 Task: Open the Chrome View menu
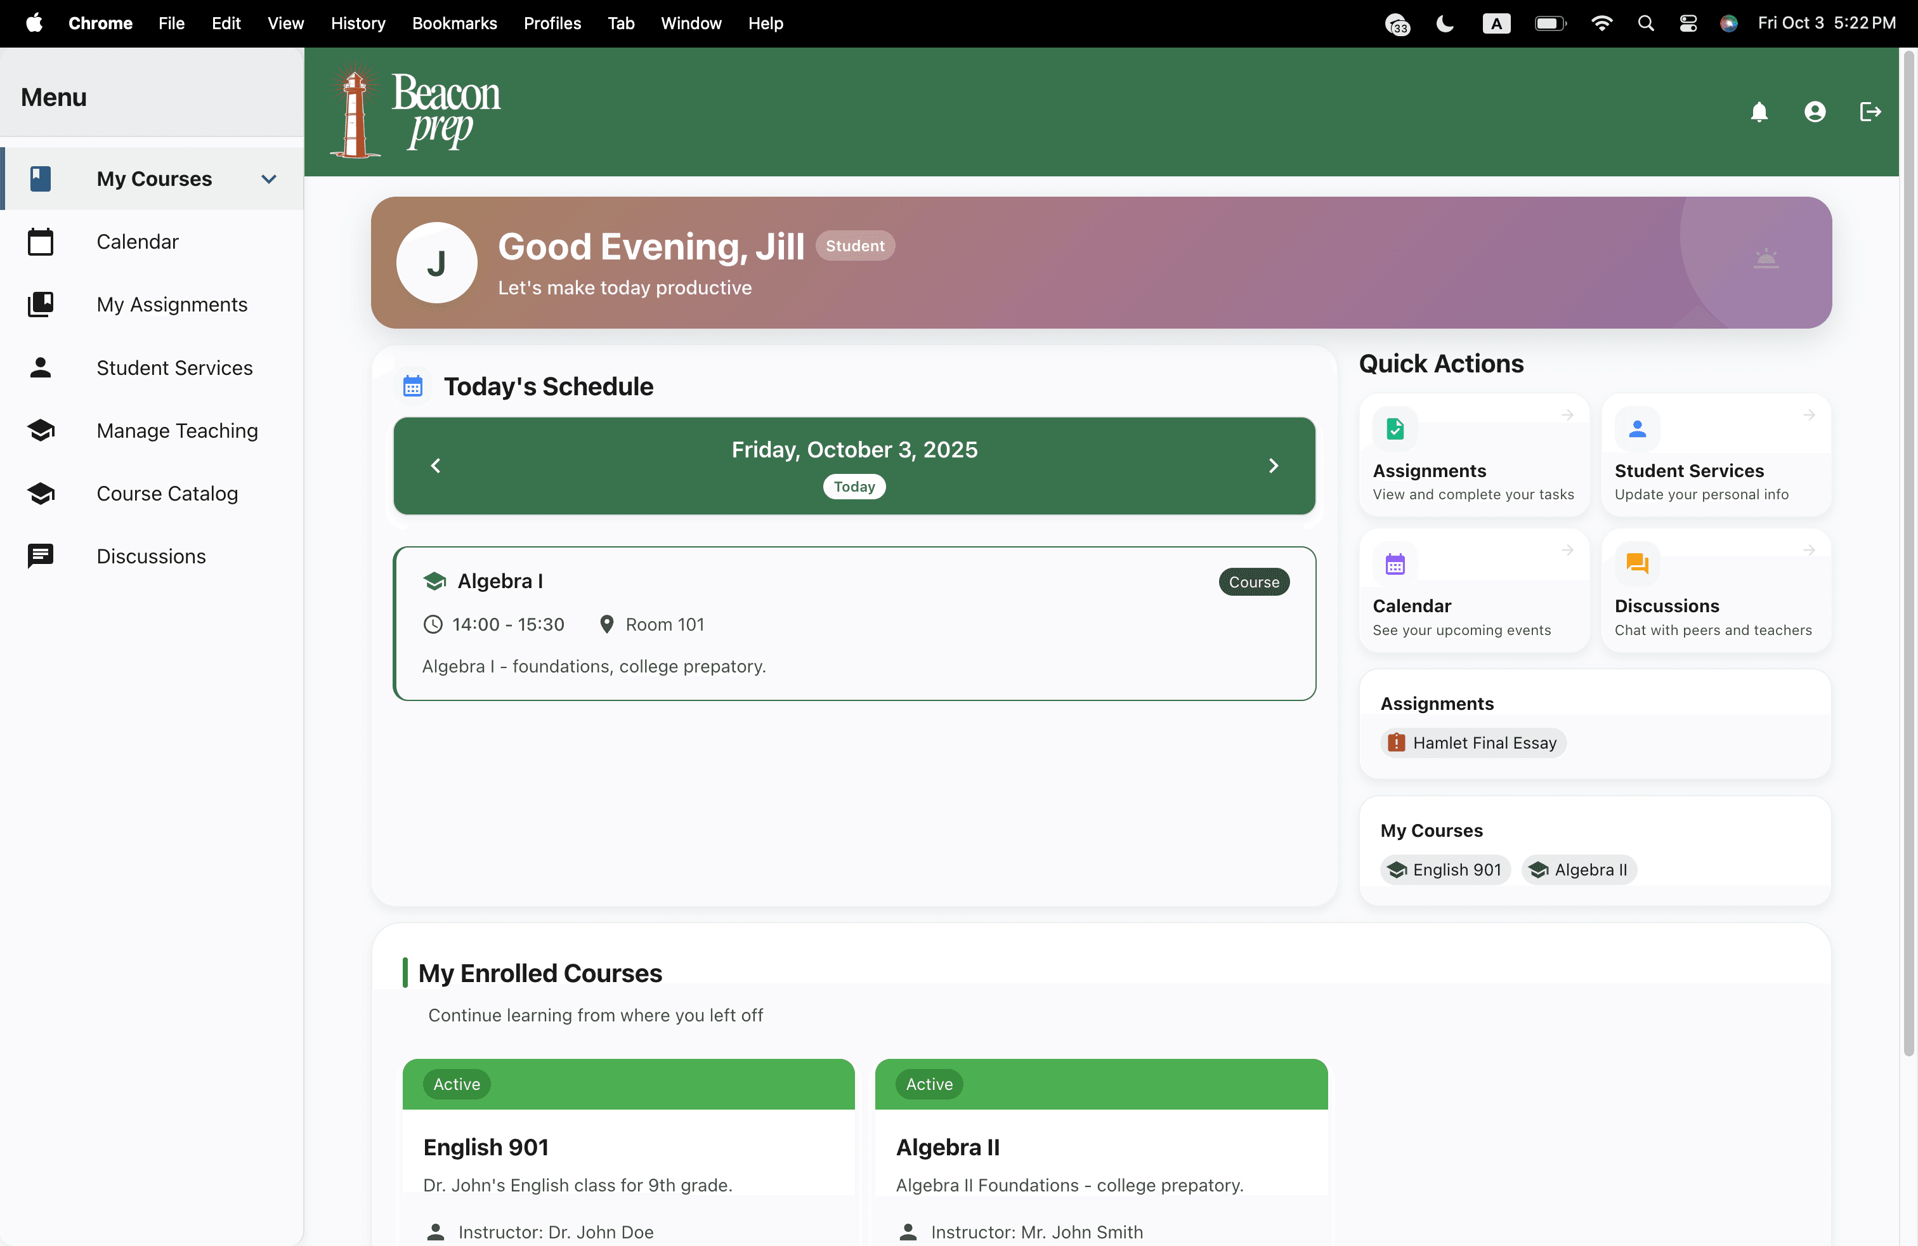click(285, 23)
